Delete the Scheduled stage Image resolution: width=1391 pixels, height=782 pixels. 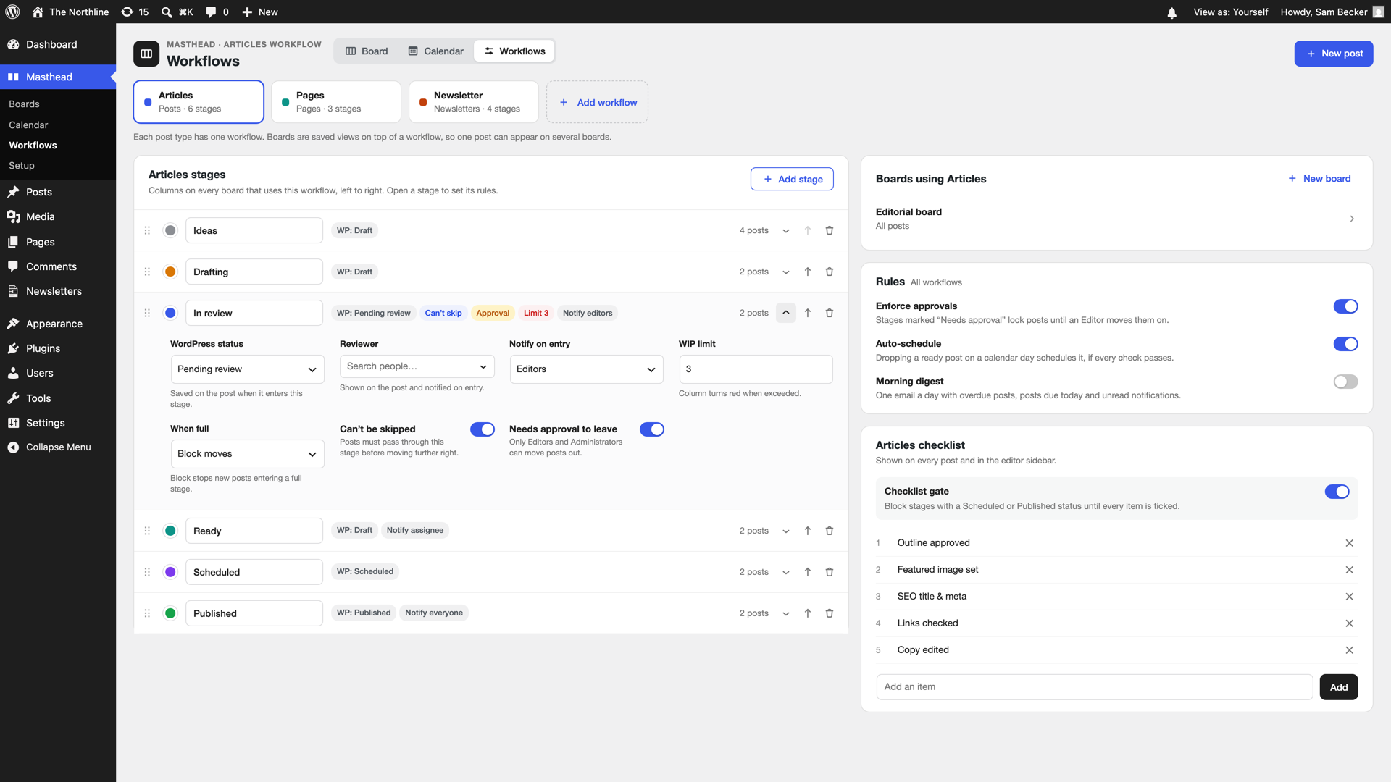[830, 572]
